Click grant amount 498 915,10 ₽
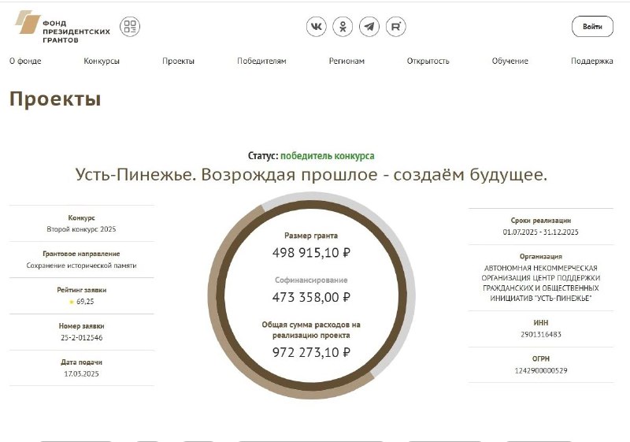 coord(311,253)
